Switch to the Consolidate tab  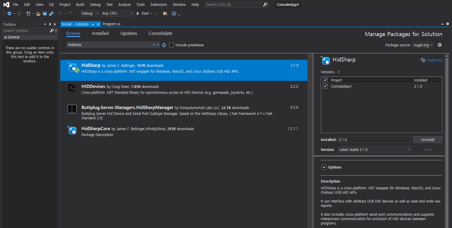coord(160,33)
